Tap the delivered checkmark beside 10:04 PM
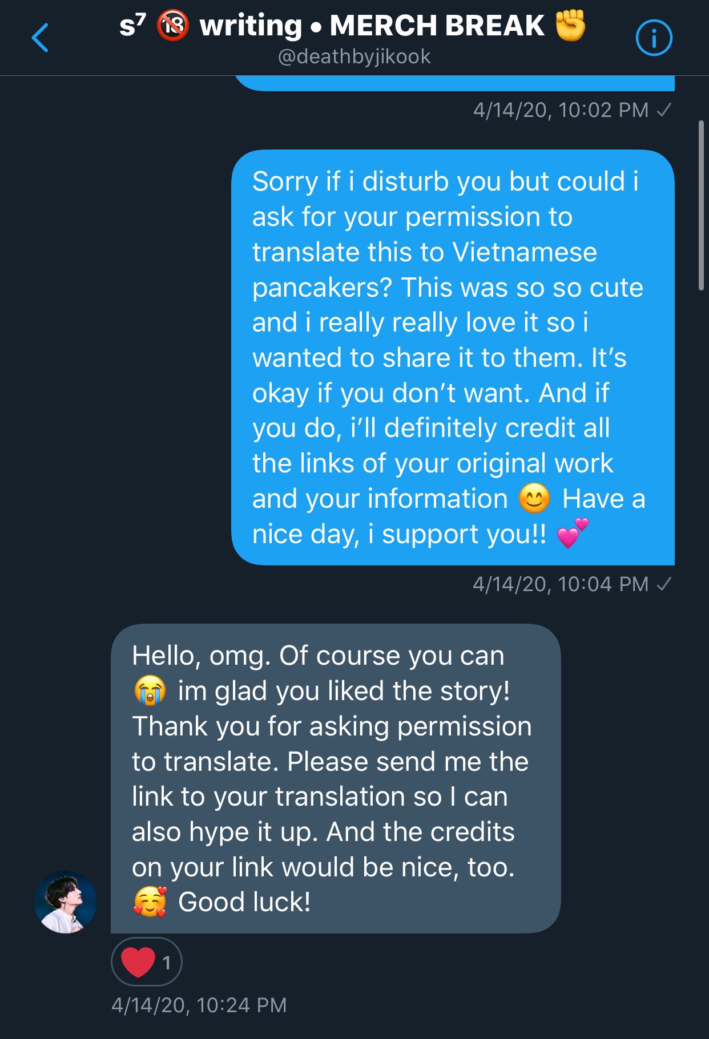 point(664,584)
